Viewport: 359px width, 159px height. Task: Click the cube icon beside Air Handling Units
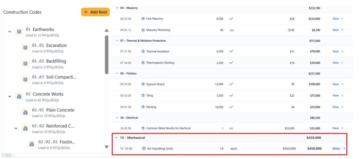[144, 149]
